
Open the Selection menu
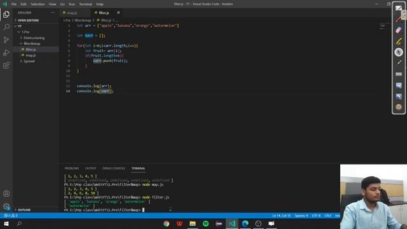click(x=38, y=4)
